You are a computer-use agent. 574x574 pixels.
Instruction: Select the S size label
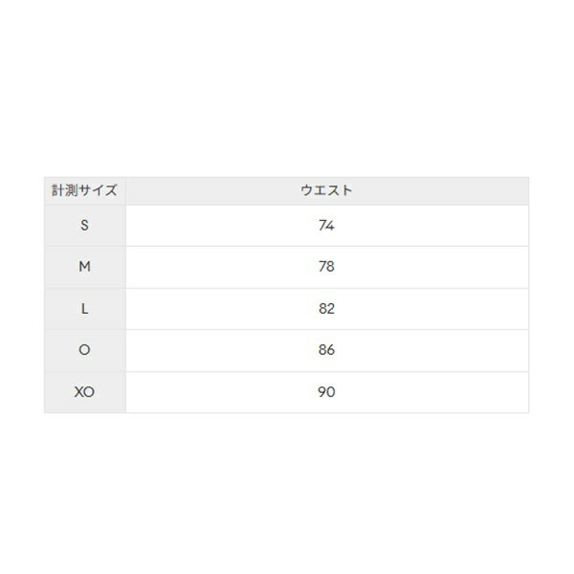pyautogui.click(x=84, y=226)
